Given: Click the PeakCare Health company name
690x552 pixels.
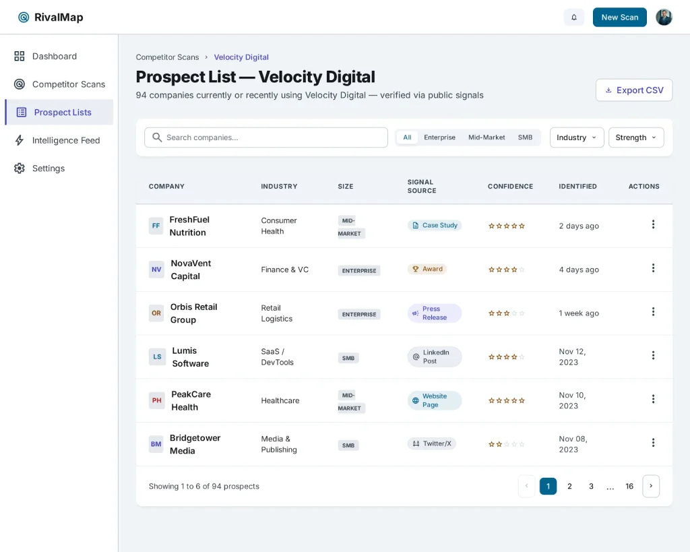Looking at the screenshot, I should (191, 400).
